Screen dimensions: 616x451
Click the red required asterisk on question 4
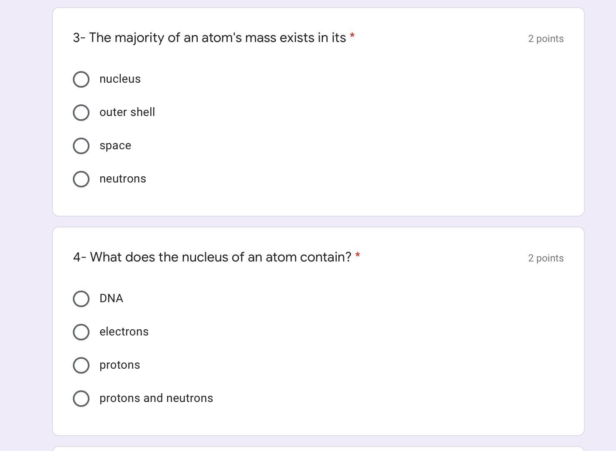click(x=358, y=256)
